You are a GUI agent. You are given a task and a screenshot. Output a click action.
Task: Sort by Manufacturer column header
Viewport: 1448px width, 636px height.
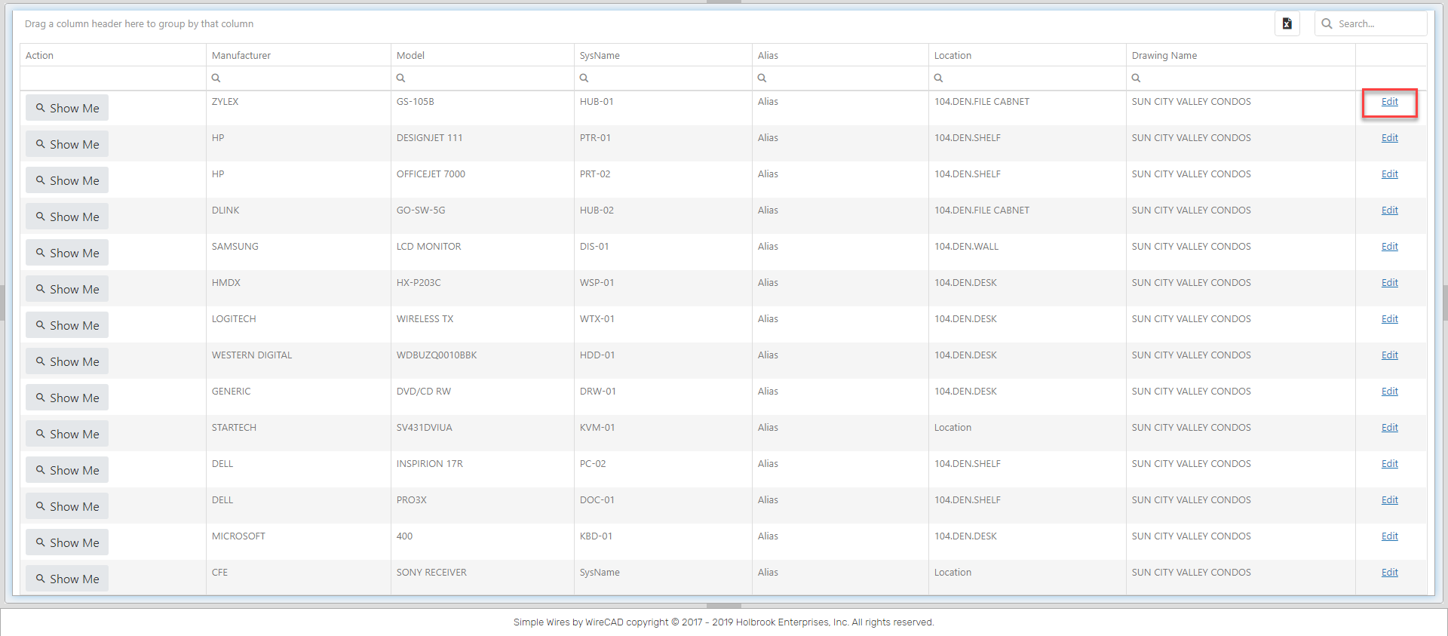pos(299,55)
